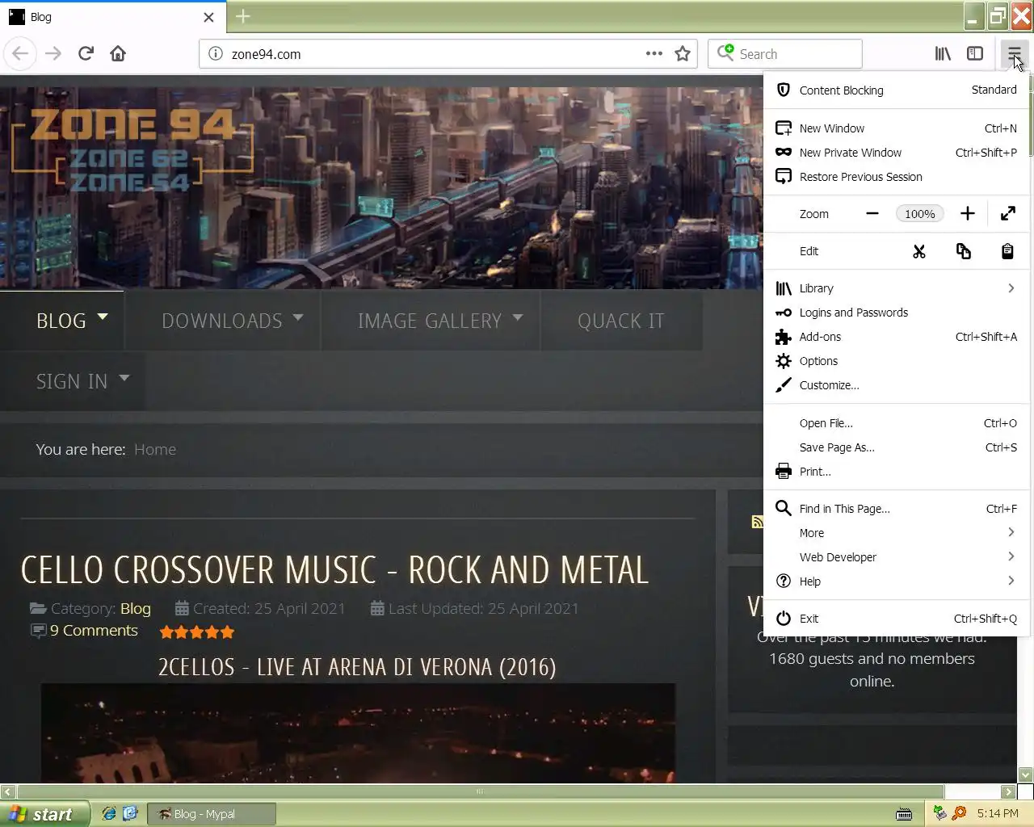Open Cello Crossover Music article title
This screenshot has height=827, width=1034.
pyautogui.click(x=334, y=570)
